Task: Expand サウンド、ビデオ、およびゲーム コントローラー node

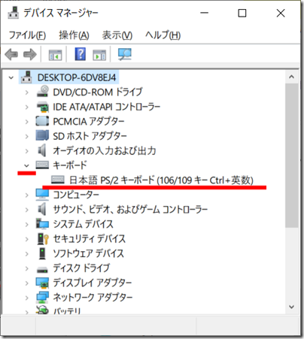Action: (x=27, y=210)
